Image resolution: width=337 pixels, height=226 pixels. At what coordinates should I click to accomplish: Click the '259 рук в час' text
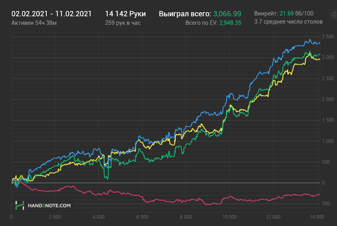point(123,23)
